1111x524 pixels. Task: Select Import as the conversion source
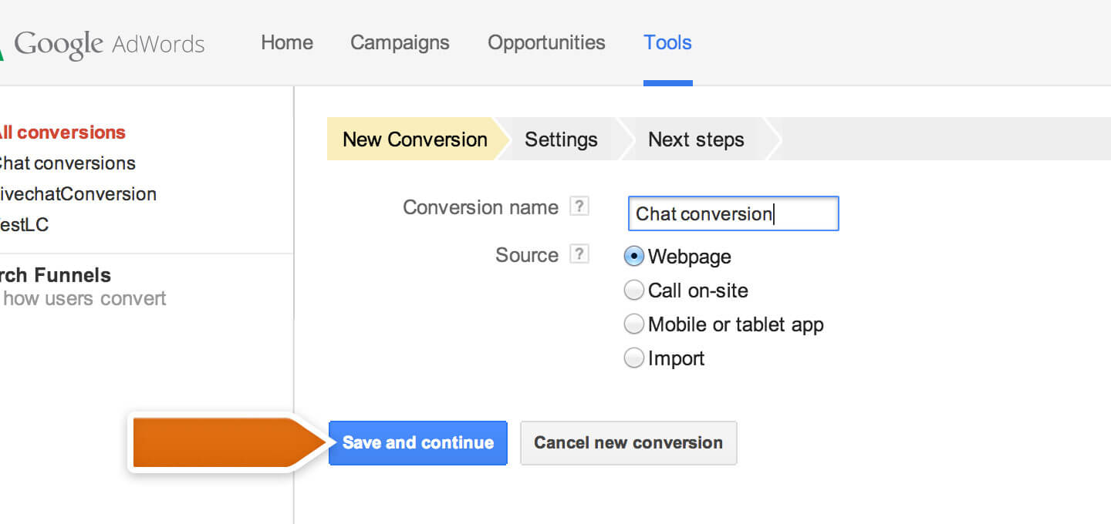[633, 357]
